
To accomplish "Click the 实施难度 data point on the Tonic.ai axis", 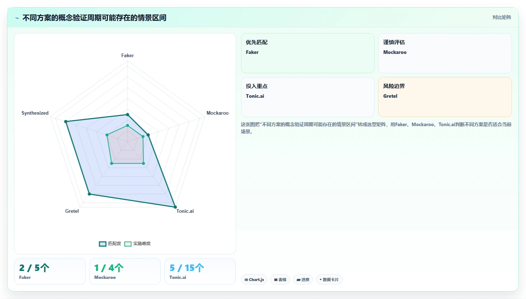I will (x=144, y=164).
